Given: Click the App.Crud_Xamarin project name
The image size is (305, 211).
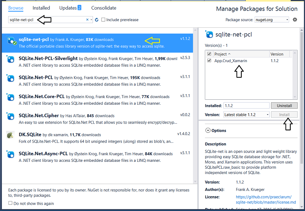Looking at the screenshot, I should [x=231, y=61].
